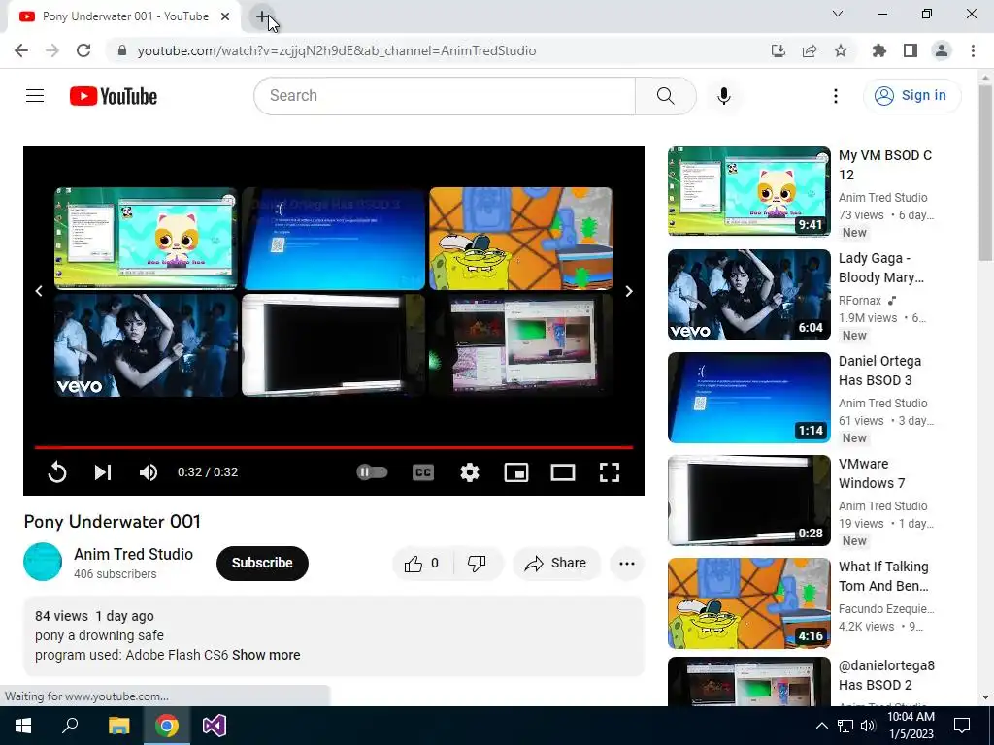
Task: Toggle the autoplay switch in player
Action: pyautogui.click(x=372, y=472)
